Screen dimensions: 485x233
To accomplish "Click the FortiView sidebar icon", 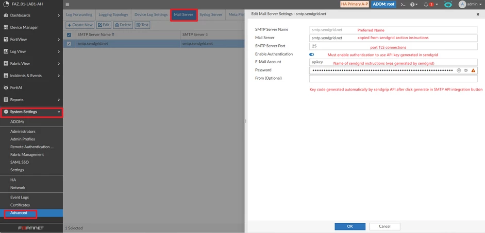I will 6,40.
